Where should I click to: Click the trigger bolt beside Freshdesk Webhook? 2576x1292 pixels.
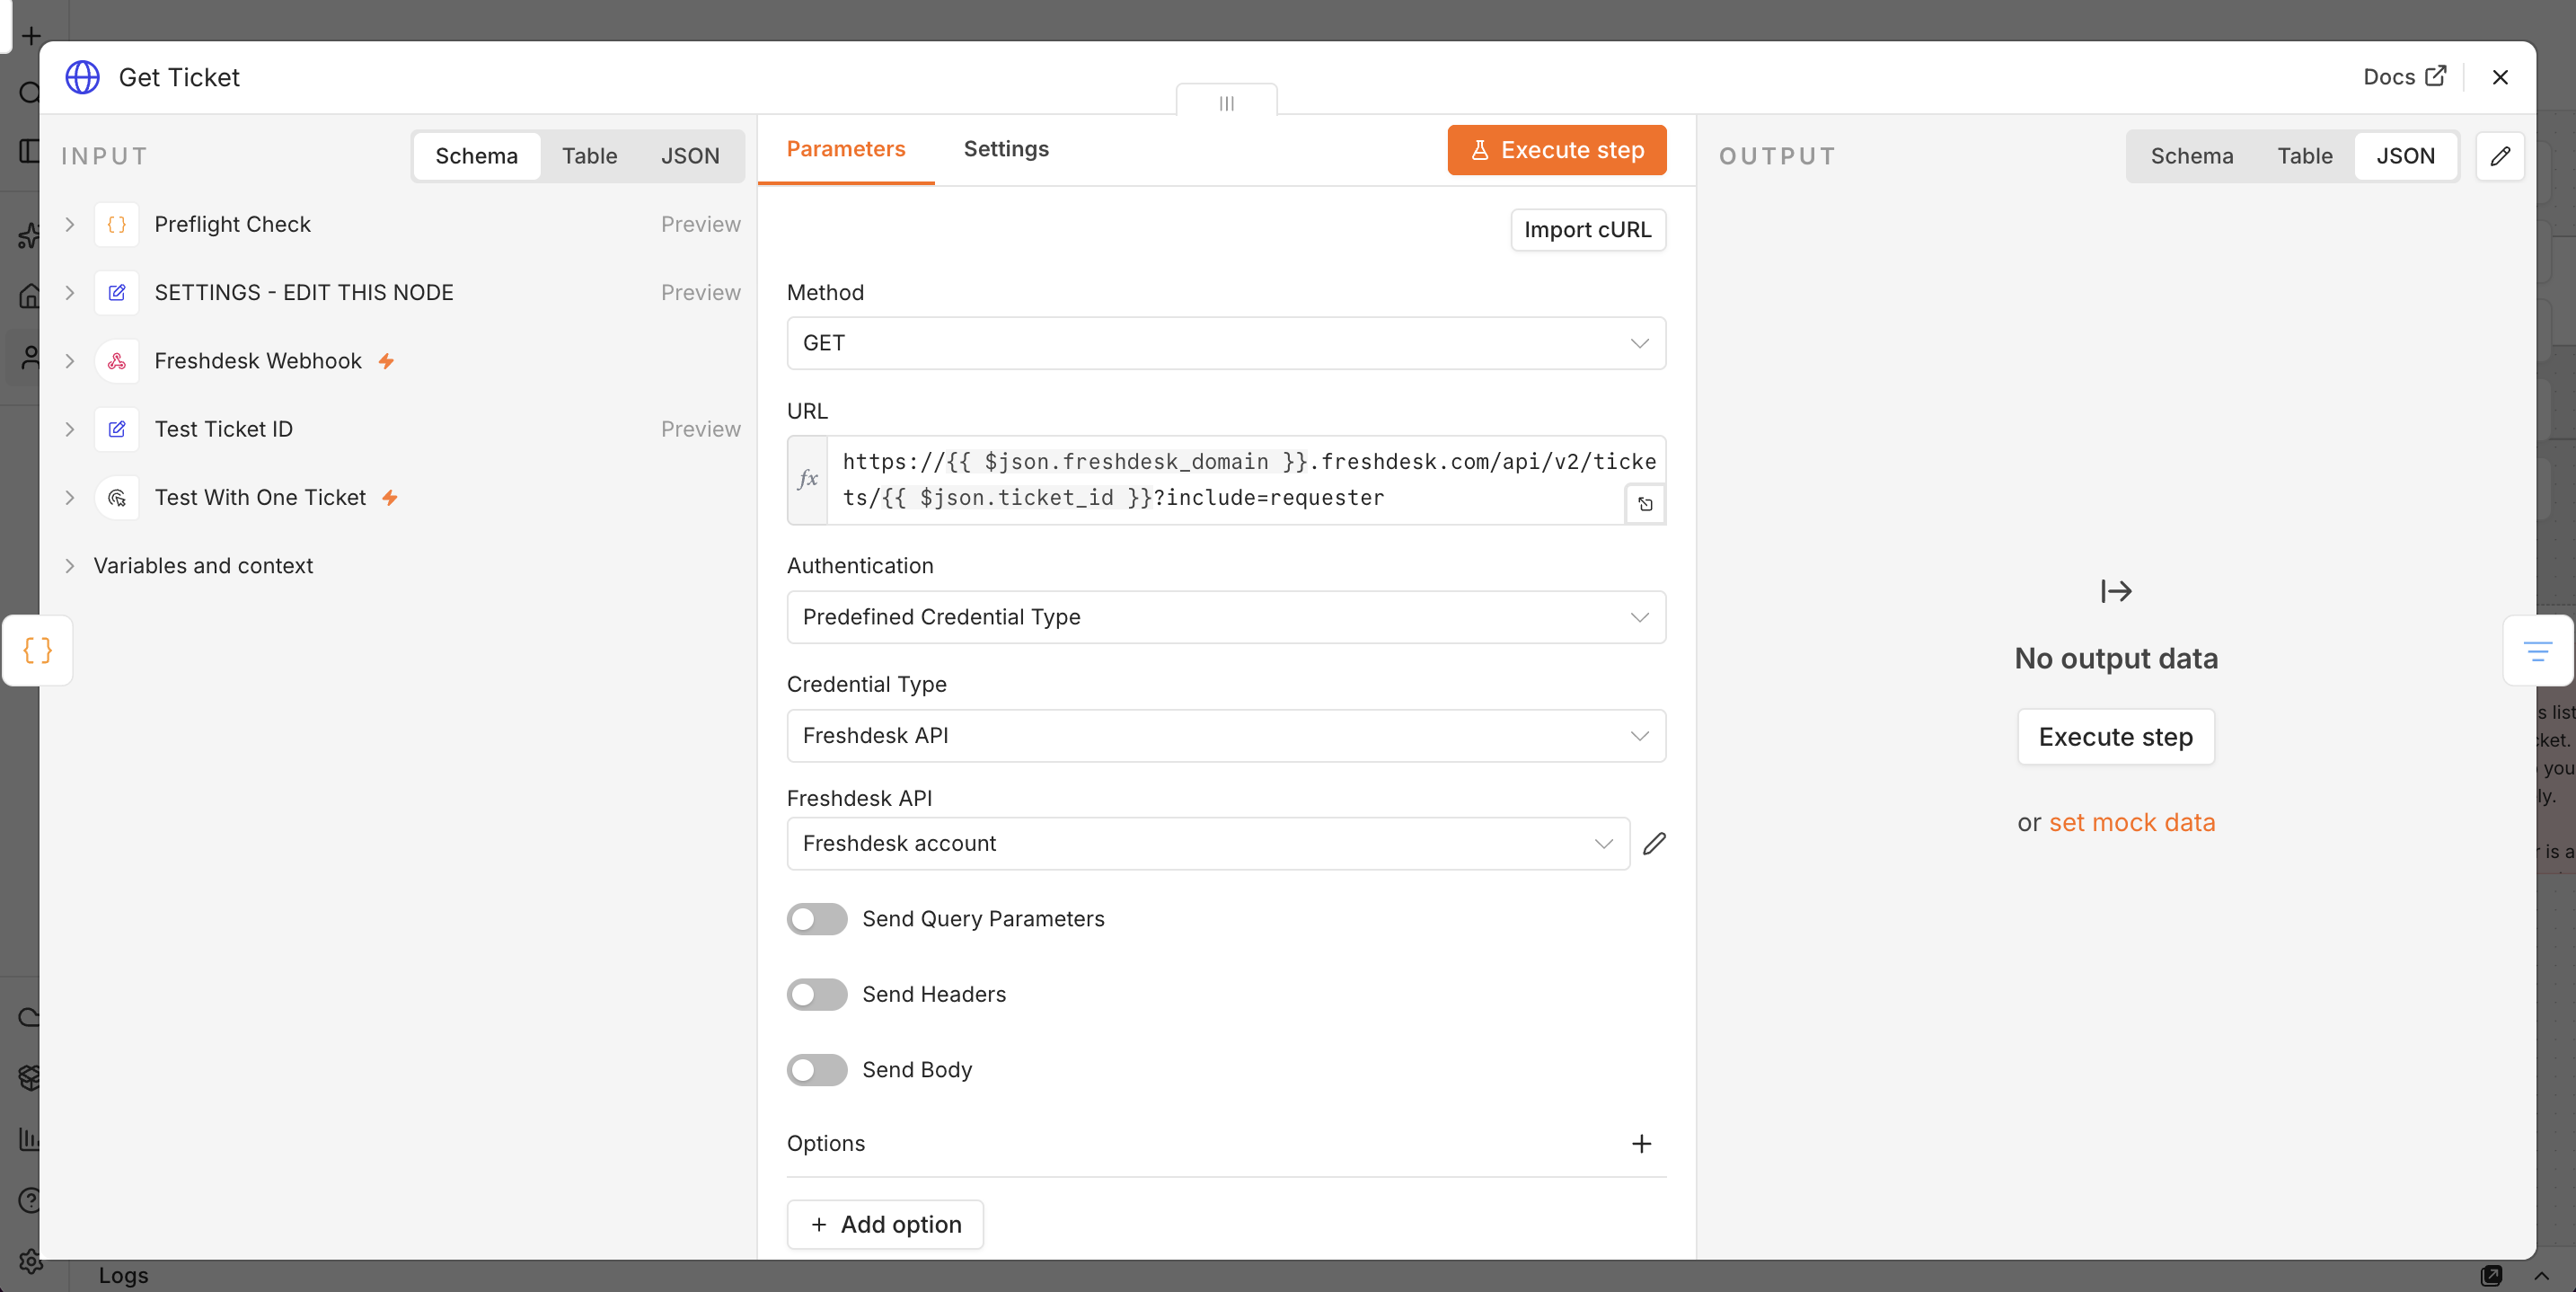(x=386, y=361)
